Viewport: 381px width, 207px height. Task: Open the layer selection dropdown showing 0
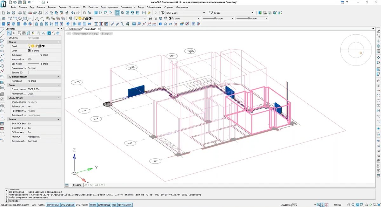pyautogui.click(x=145, y=18)
